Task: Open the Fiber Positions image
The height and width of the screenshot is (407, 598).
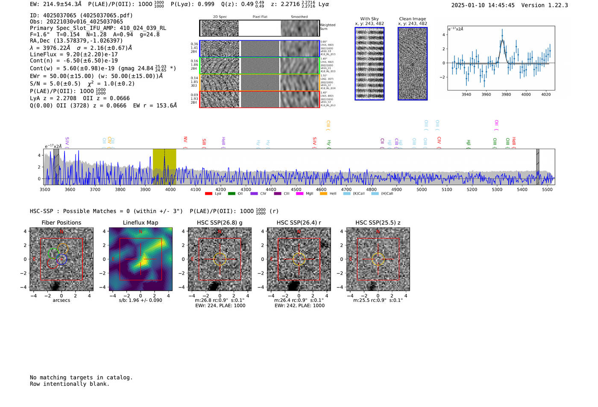Action: 62,259
